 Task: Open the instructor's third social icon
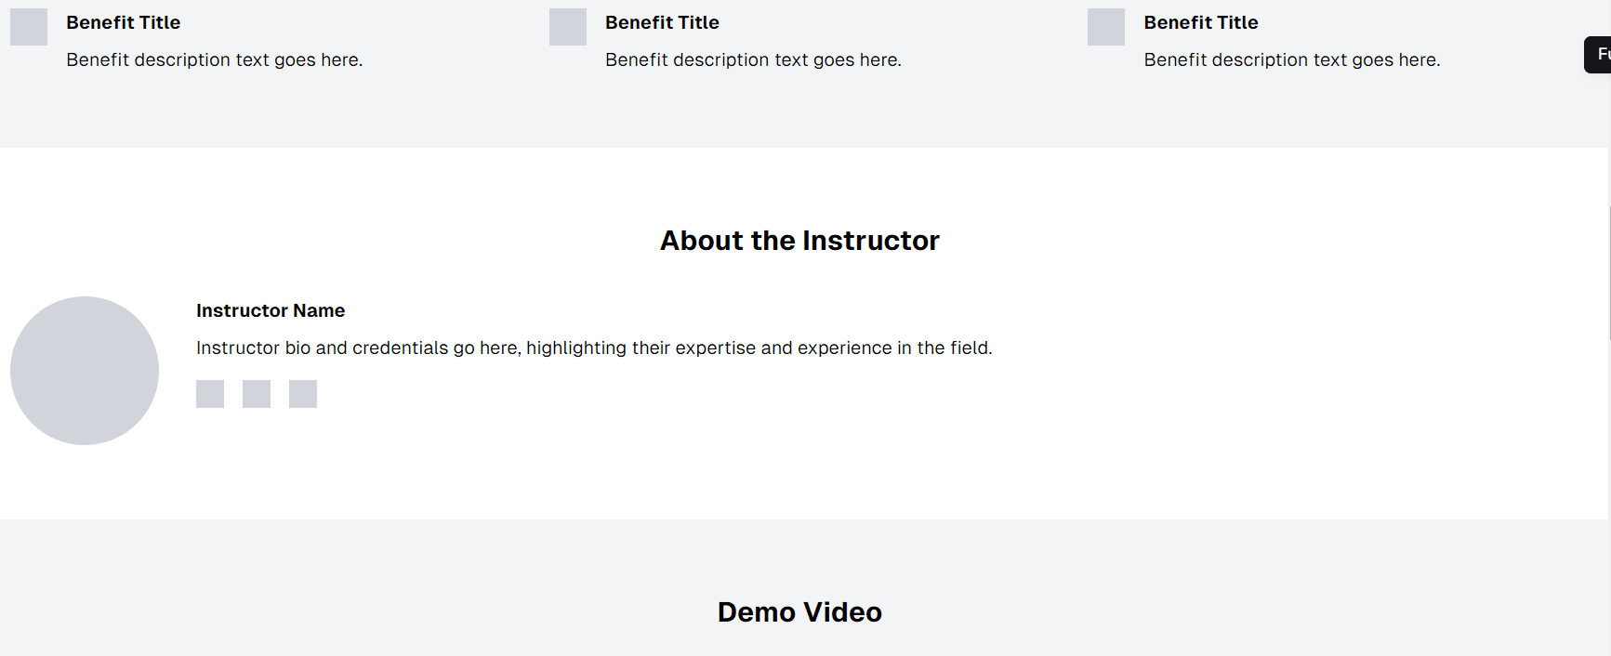[303, 394]
